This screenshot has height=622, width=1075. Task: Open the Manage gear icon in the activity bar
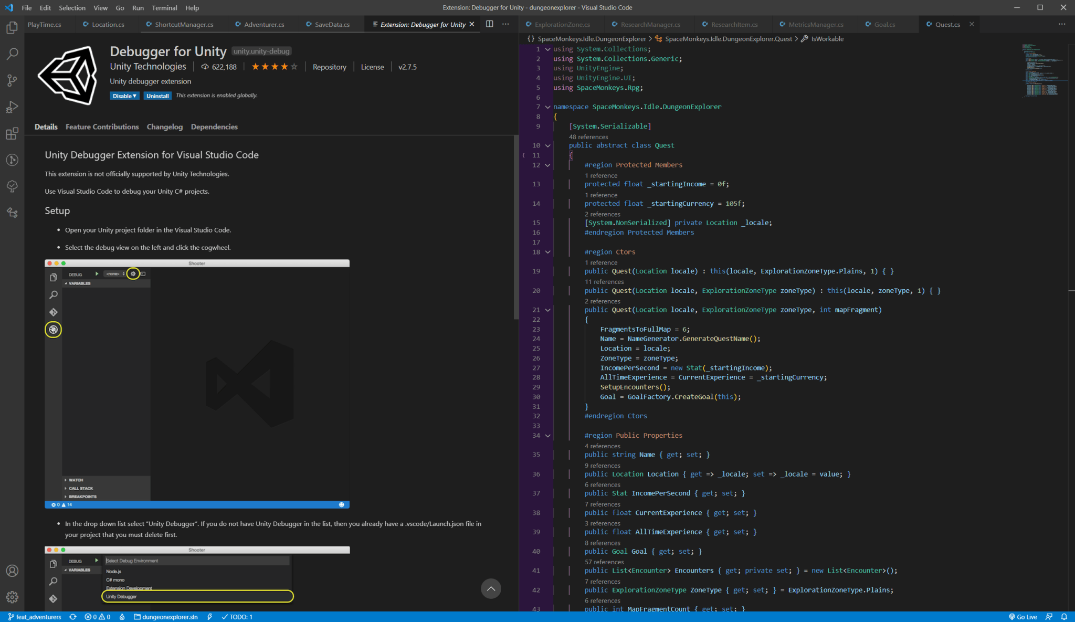pos(12,597)
